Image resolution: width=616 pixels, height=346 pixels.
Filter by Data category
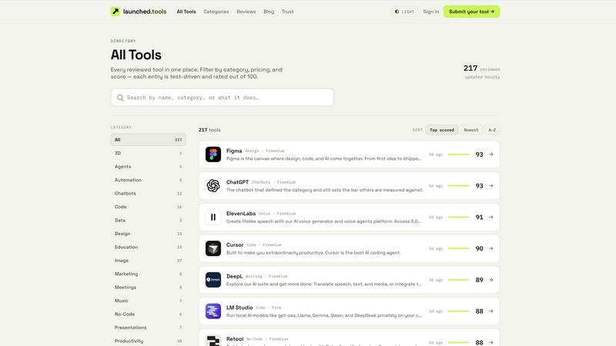coord(148,220)
